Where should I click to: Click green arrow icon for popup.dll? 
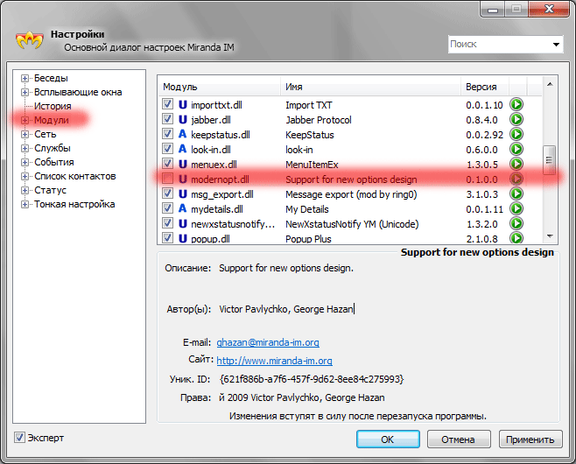pos(516,238)
